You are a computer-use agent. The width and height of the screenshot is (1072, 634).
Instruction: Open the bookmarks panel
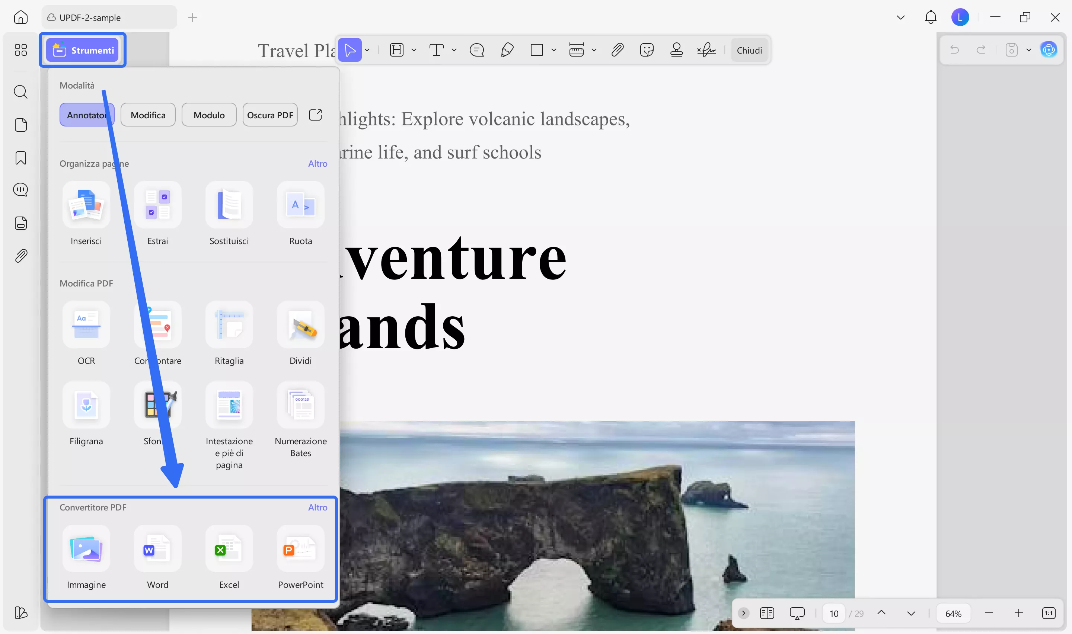click(20, 158)
